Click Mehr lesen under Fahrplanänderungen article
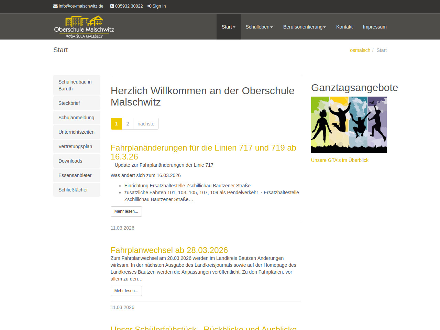 point(126,211)
